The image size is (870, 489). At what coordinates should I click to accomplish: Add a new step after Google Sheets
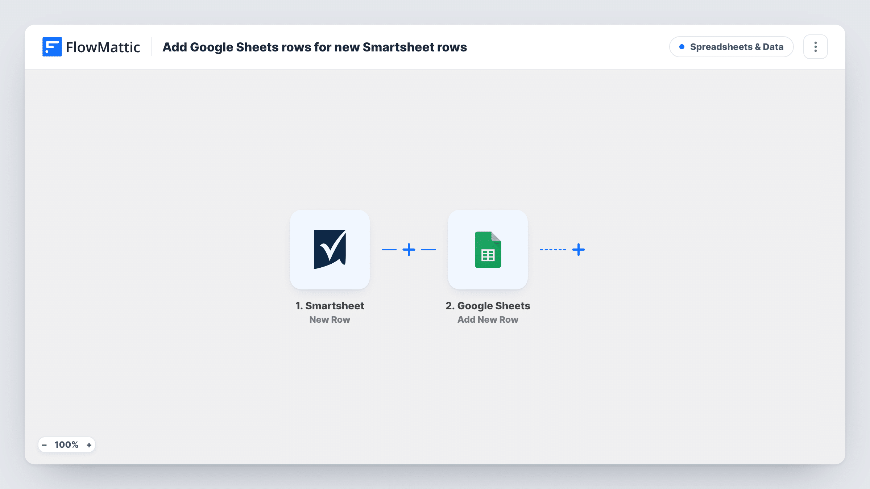579,249
